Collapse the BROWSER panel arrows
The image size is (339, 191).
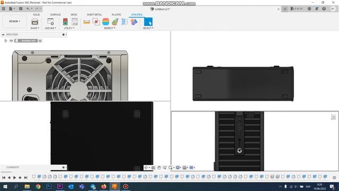[3, 34]
